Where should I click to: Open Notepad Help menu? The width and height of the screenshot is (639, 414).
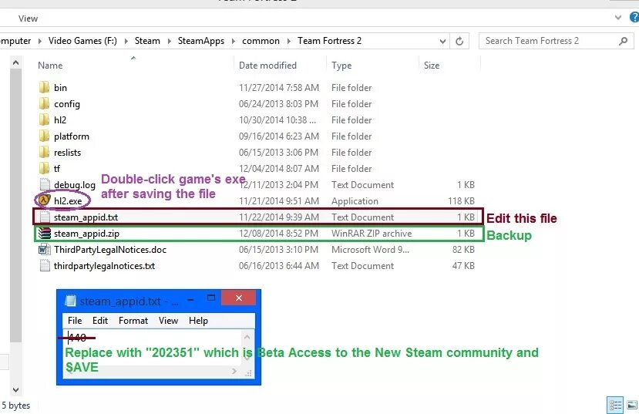coord(198,321)
